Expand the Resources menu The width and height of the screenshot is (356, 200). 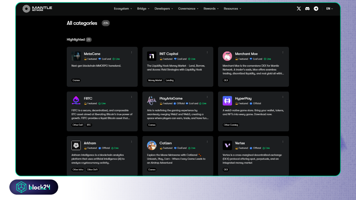click(x=233, y=9)
